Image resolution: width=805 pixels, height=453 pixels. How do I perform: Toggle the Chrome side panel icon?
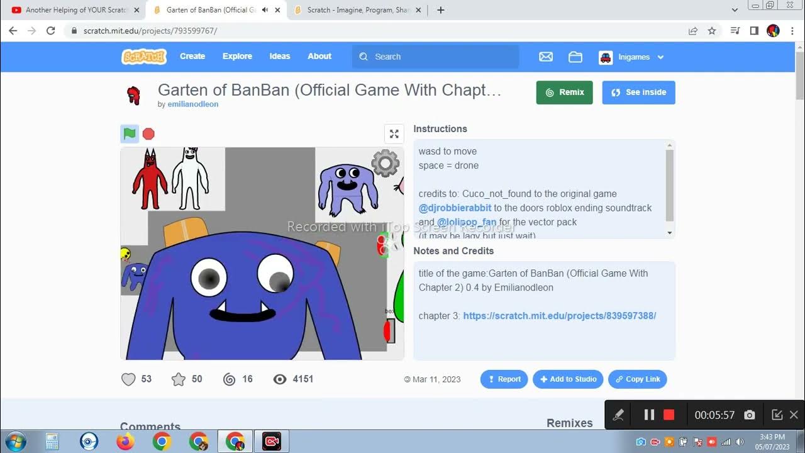pyautogui.click(x=754, y=31)
